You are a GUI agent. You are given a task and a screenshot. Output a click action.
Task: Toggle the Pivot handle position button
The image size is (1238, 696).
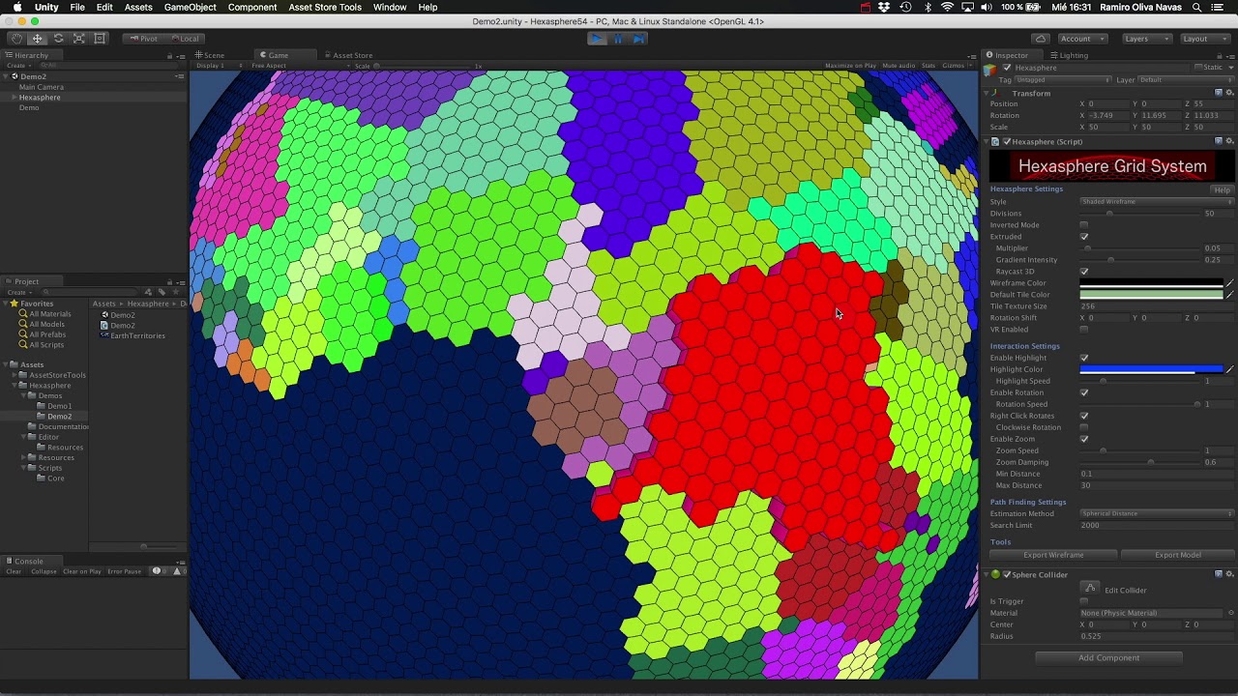[x=144, y=39]
